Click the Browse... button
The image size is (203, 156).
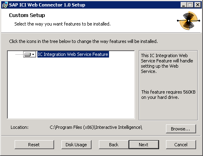click(x=181, y=129)
